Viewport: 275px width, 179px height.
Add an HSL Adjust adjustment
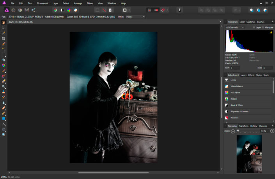click(x=248, y=93)
